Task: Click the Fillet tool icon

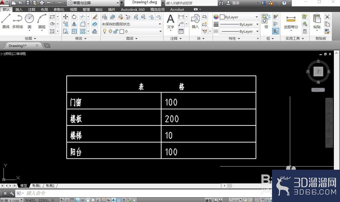Action: tap(83, 24)
